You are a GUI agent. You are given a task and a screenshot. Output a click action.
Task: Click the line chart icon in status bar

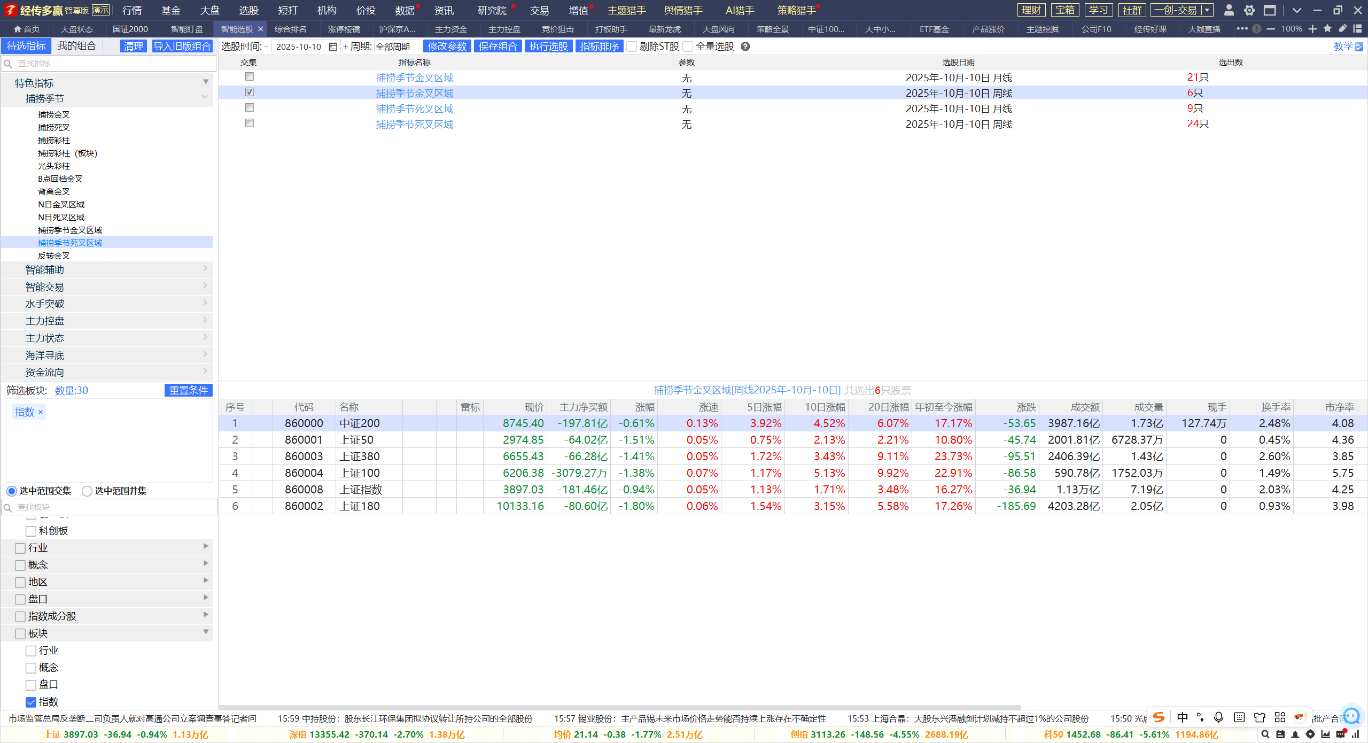[x=1325, y=734]
